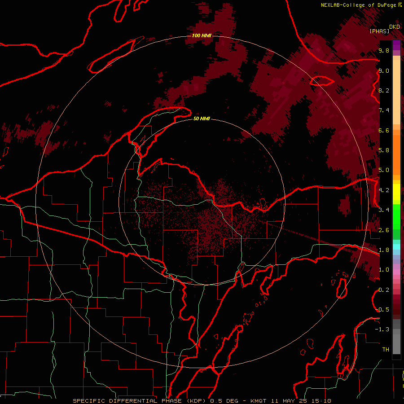The image size is (404, 404).
Task: Select the 5.0 scale value
Action: 384,170
